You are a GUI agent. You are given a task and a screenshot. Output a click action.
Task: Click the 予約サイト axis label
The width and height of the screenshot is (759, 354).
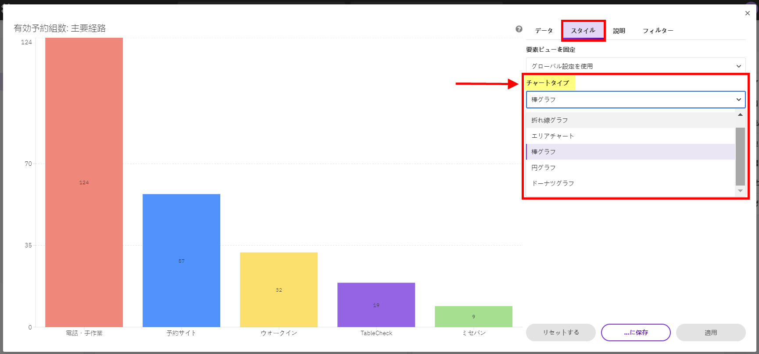coord(181,333)
